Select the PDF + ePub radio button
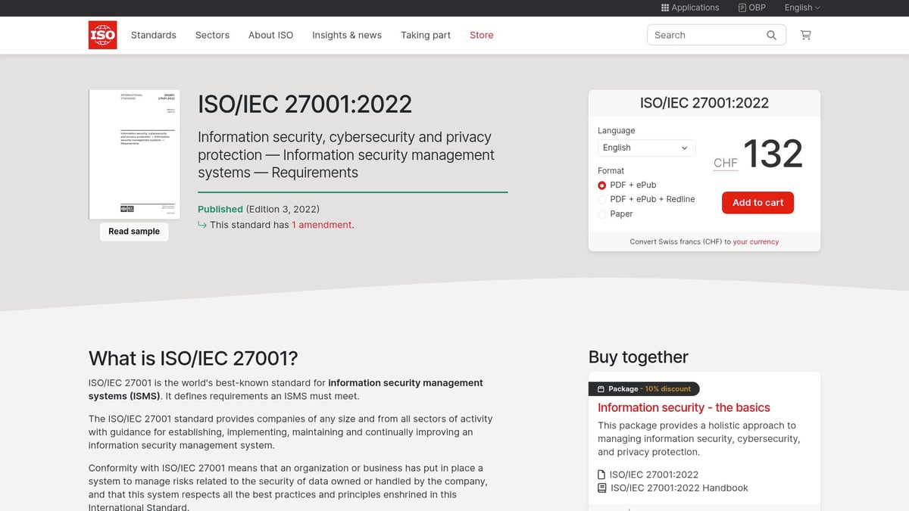Viewport: 909px width, 511px height. click(601, 185)
